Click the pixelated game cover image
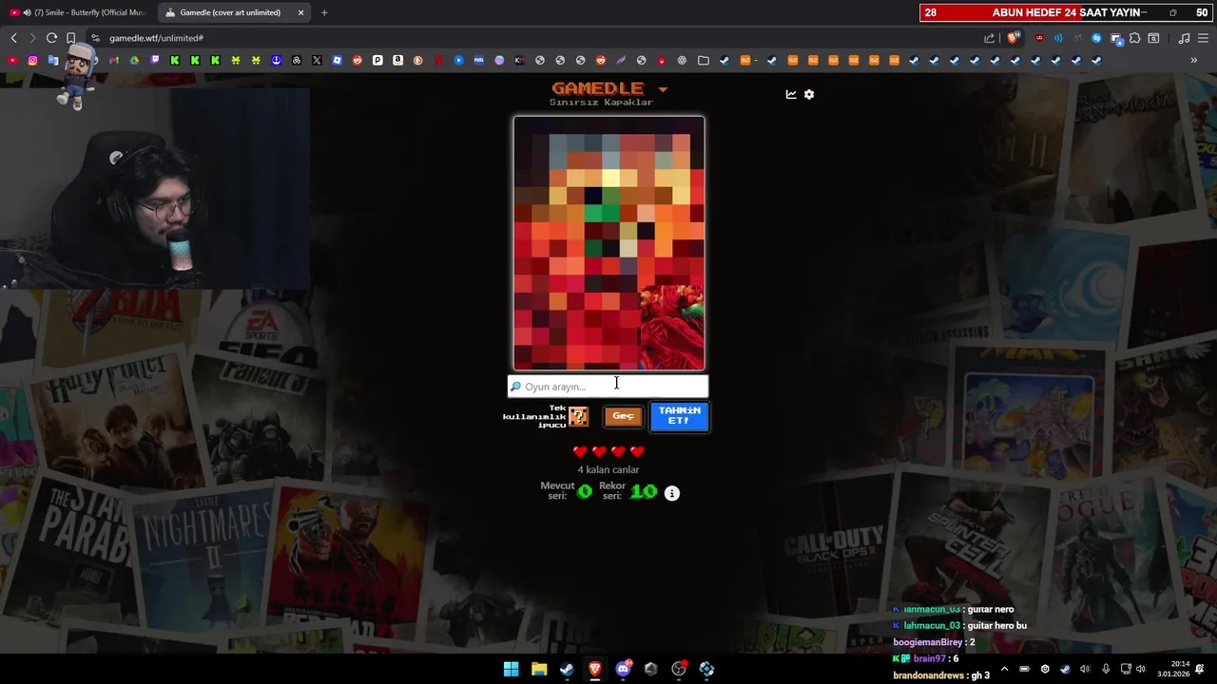1217x684 pixels. tap(608, 243)
